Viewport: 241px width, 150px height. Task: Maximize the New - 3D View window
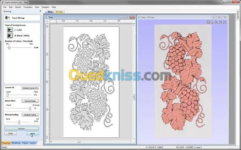click(x=219, y=17)
